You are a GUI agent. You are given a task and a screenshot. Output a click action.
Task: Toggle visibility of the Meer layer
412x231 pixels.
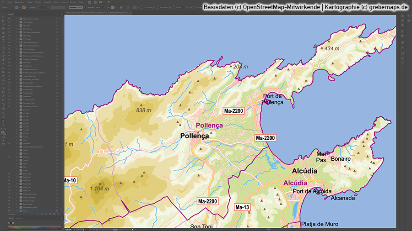[10, 211]
